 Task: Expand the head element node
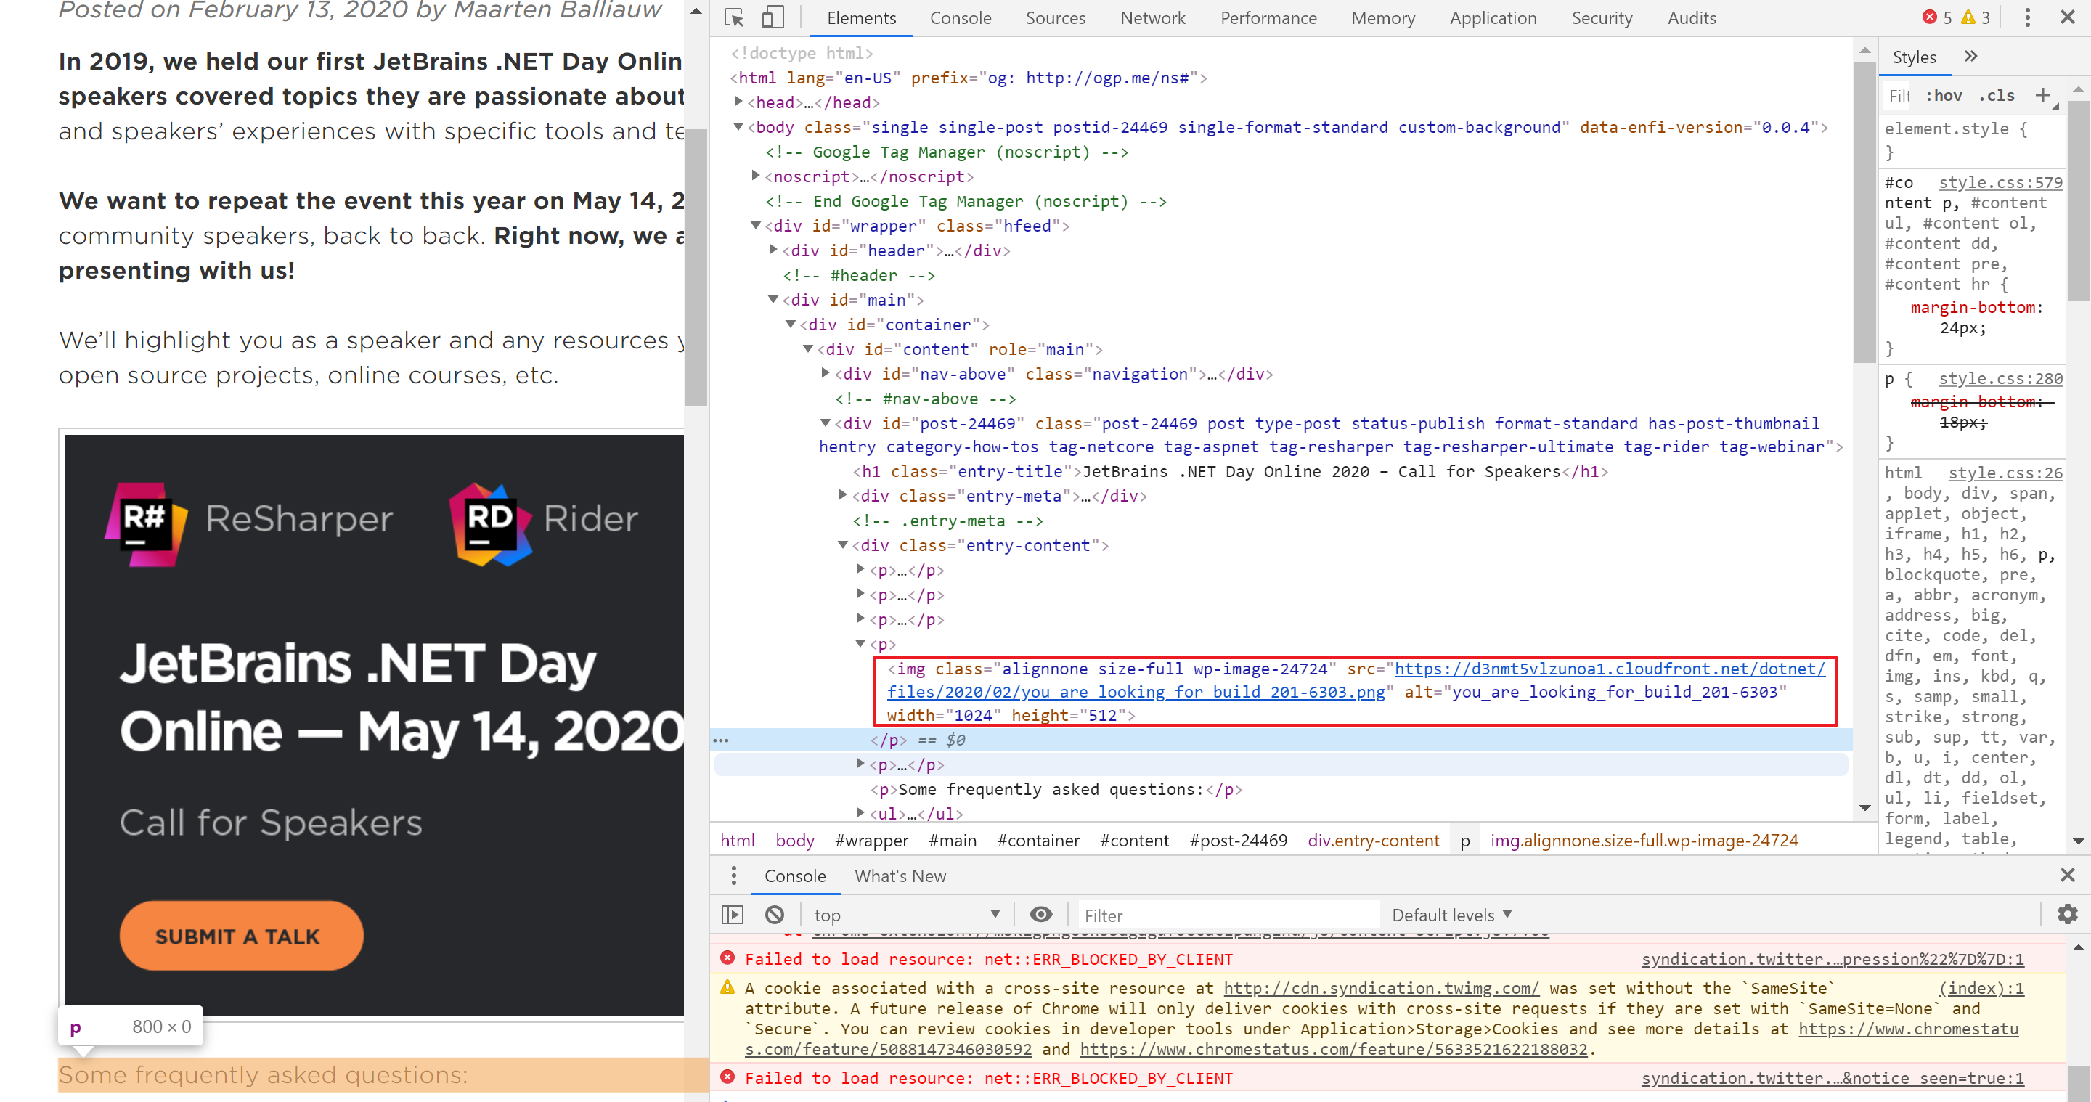(x=738, y=102)
